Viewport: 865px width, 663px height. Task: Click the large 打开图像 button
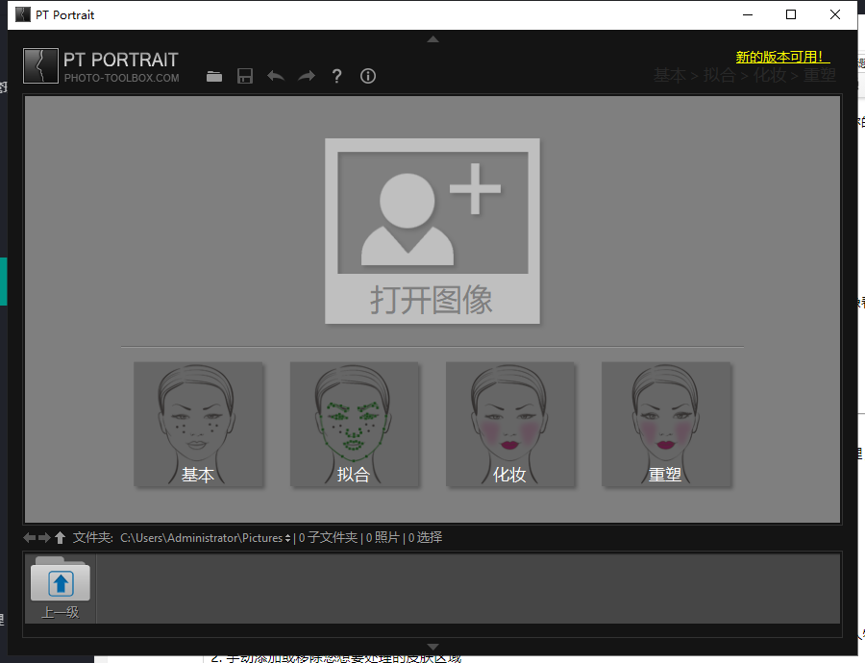[x=432, y=231]
